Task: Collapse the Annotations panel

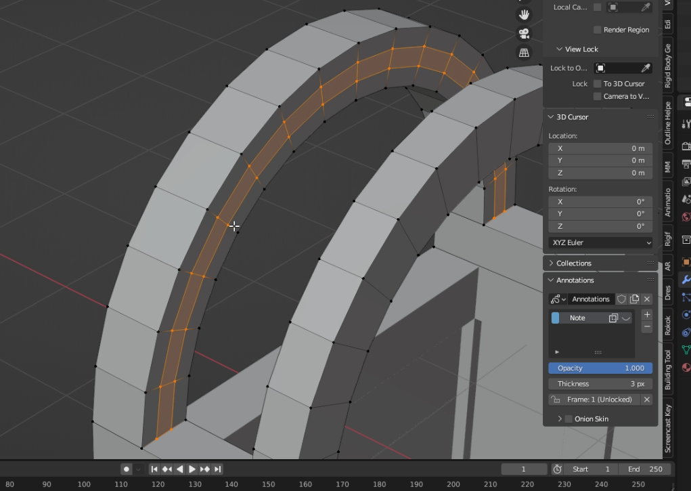Action: (x=550, y=280)
